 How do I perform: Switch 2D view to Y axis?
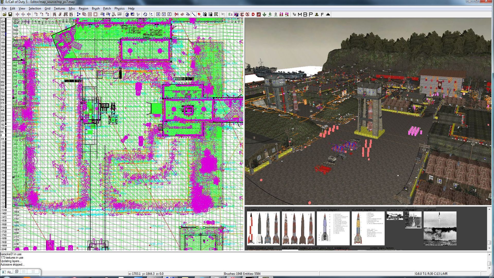click(164, 14)
